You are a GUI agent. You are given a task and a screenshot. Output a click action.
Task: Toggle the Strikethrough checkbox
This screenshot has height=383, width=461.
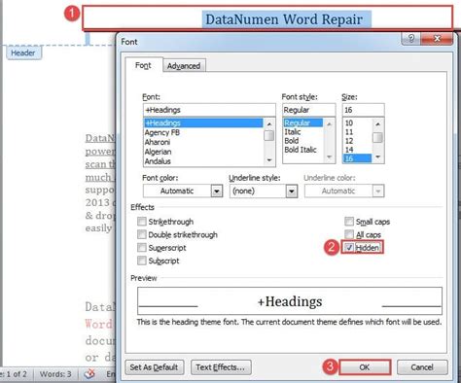(142, 222)
